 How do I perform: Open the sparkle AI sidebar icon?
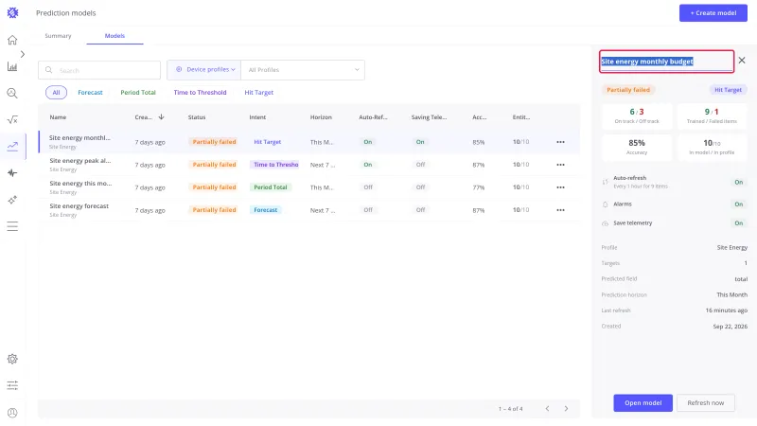click(x=12, y=200)
